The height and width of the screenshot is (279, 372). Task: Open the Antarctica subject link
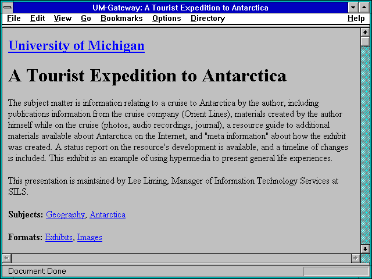coord(108,214)
